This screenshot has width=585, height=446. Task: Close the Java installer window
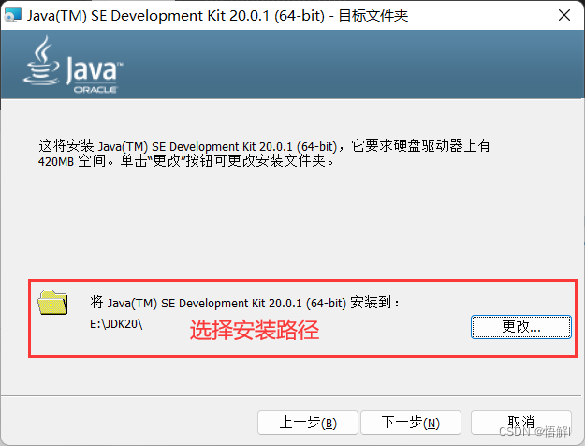tap(564, 15)
